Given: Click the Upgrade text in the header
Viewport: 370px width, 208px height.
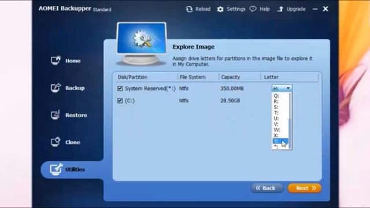Looking at the screenshot, I should (x=296, y=9).
